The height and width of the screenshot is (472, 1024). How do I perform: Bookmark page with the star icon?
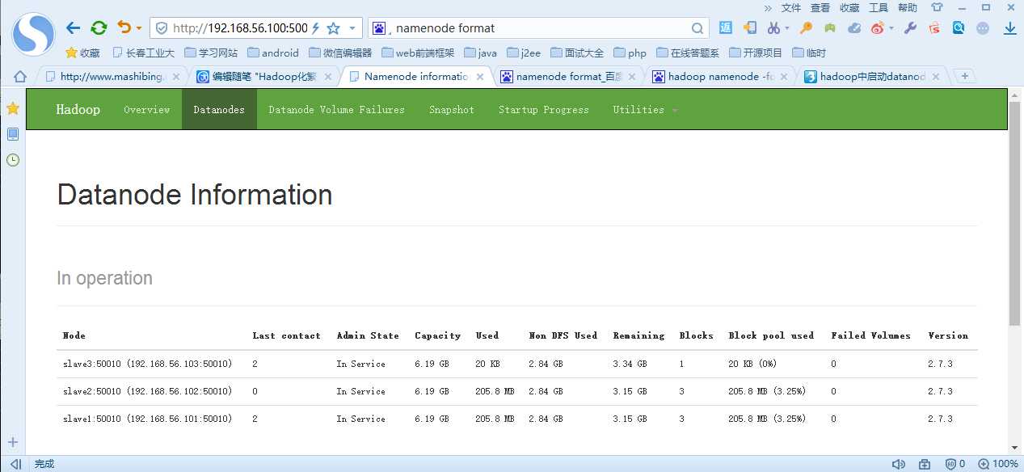333,27
